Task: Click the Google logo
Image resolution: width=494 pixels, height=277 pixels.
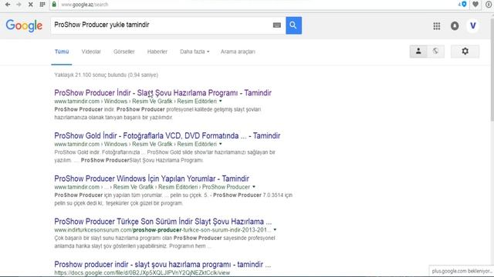Action: click(x=24, y=25)
